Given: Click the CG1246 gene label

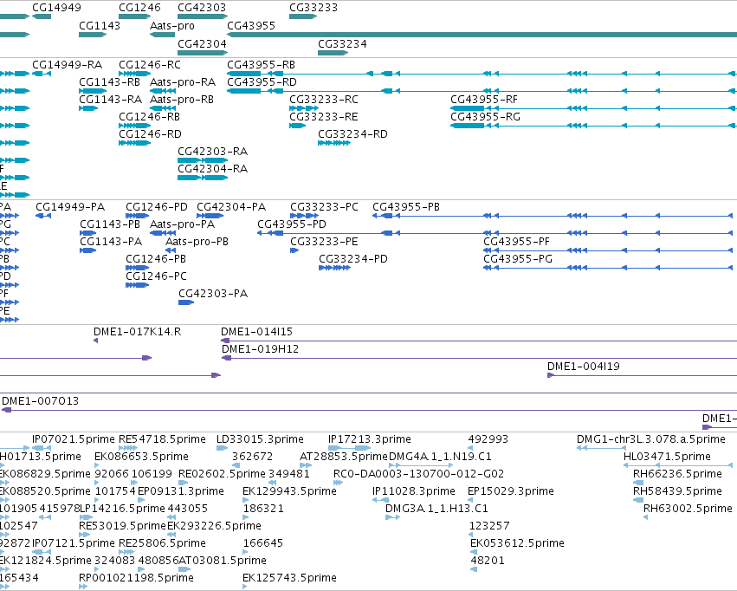Looking at the screenshot, I should tap(139, 8).
